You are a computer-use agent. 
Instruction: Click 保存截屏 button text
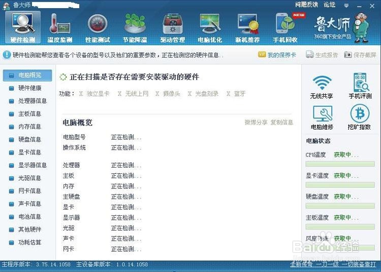point(365,55)
